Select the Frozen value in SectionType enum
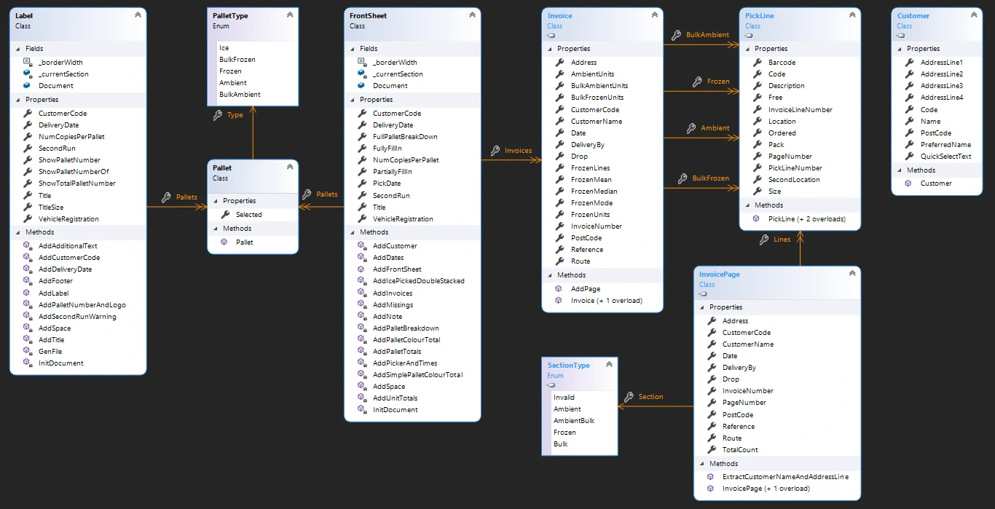 (565, 433)
